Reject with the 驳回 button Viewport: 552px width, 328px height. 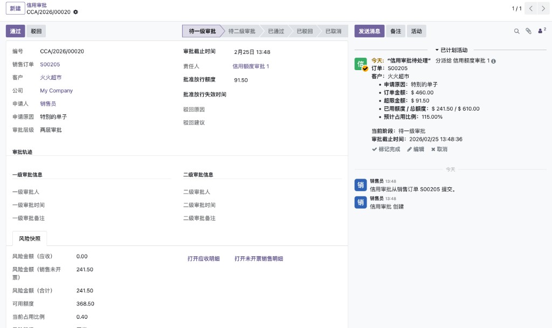pyautogui.click(x=36, y=31)
